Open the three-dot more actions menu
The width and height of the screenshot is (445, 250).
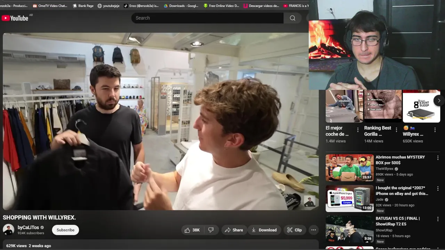click(x=313, y=230)
